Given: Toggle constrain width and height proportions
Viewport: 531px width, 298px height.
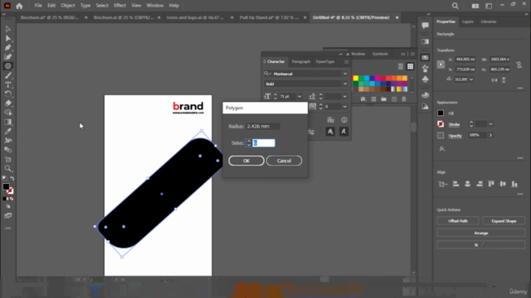Looking at the screenshot, I should 519,65.
